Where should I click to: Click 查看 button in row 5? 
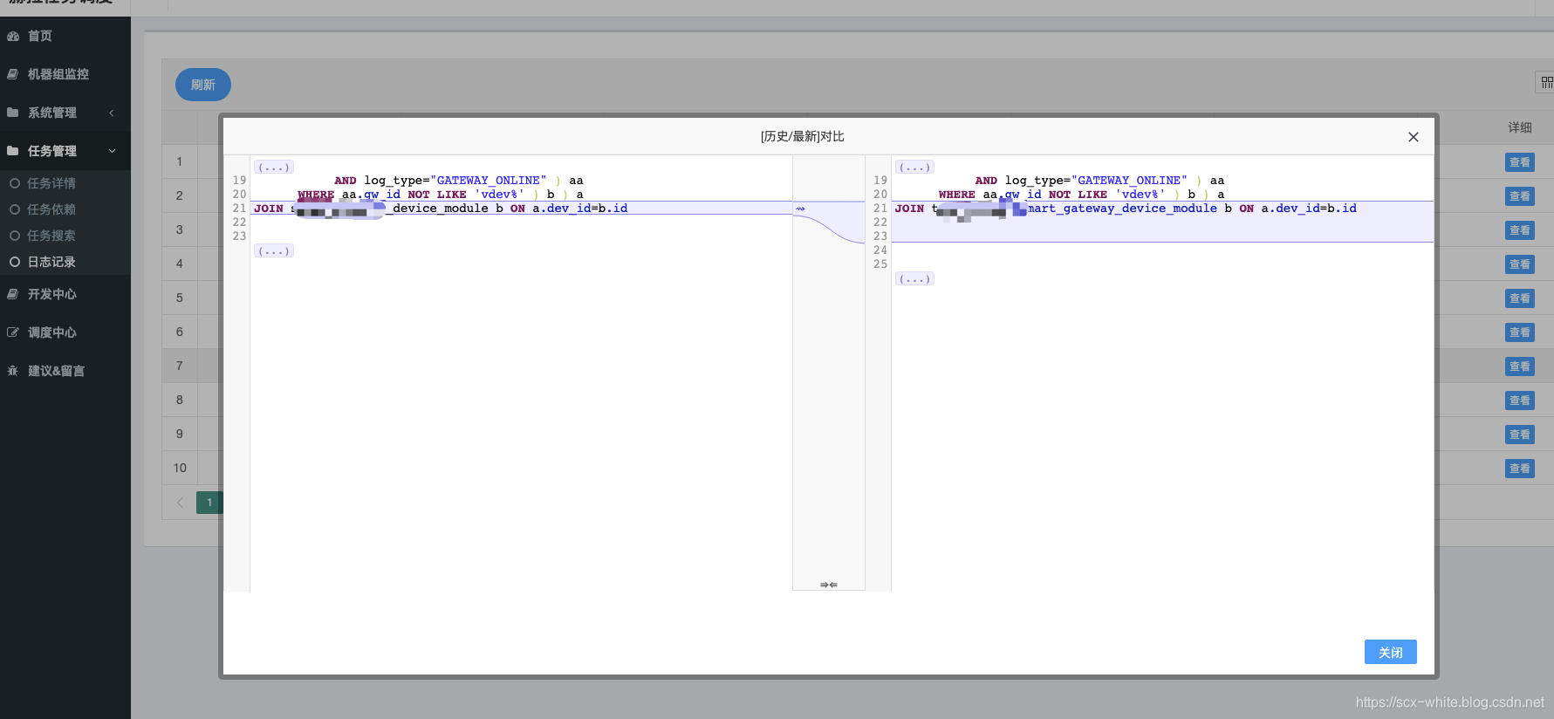click(1520, 298)
